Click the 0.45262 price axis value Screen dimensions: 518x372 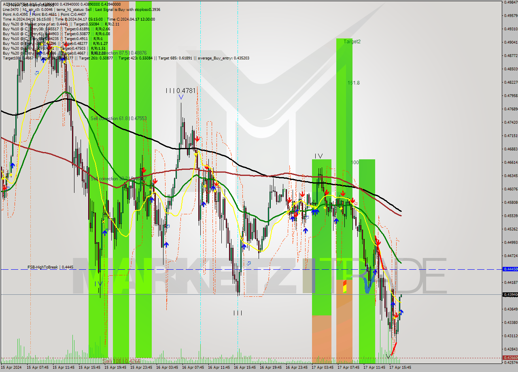point(511,229)
